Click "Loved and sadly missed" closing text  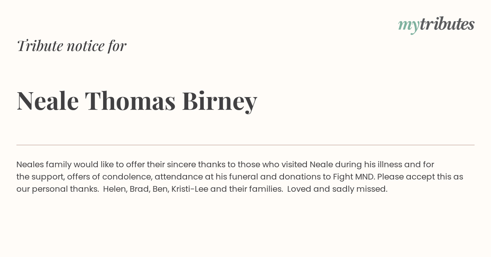coord(337,189)
